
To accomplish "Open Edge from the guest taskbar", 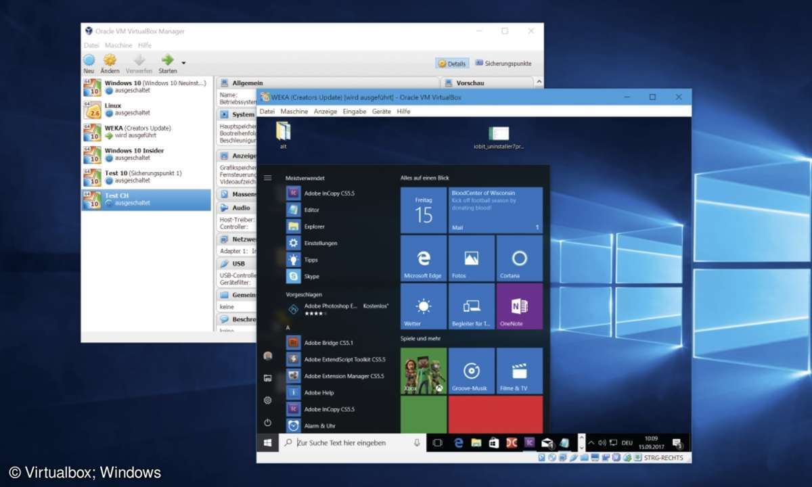I will (458, 443).
